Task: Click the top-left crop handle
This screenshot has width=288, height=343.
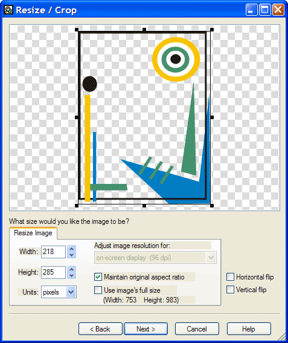Action: coord(77,30)
